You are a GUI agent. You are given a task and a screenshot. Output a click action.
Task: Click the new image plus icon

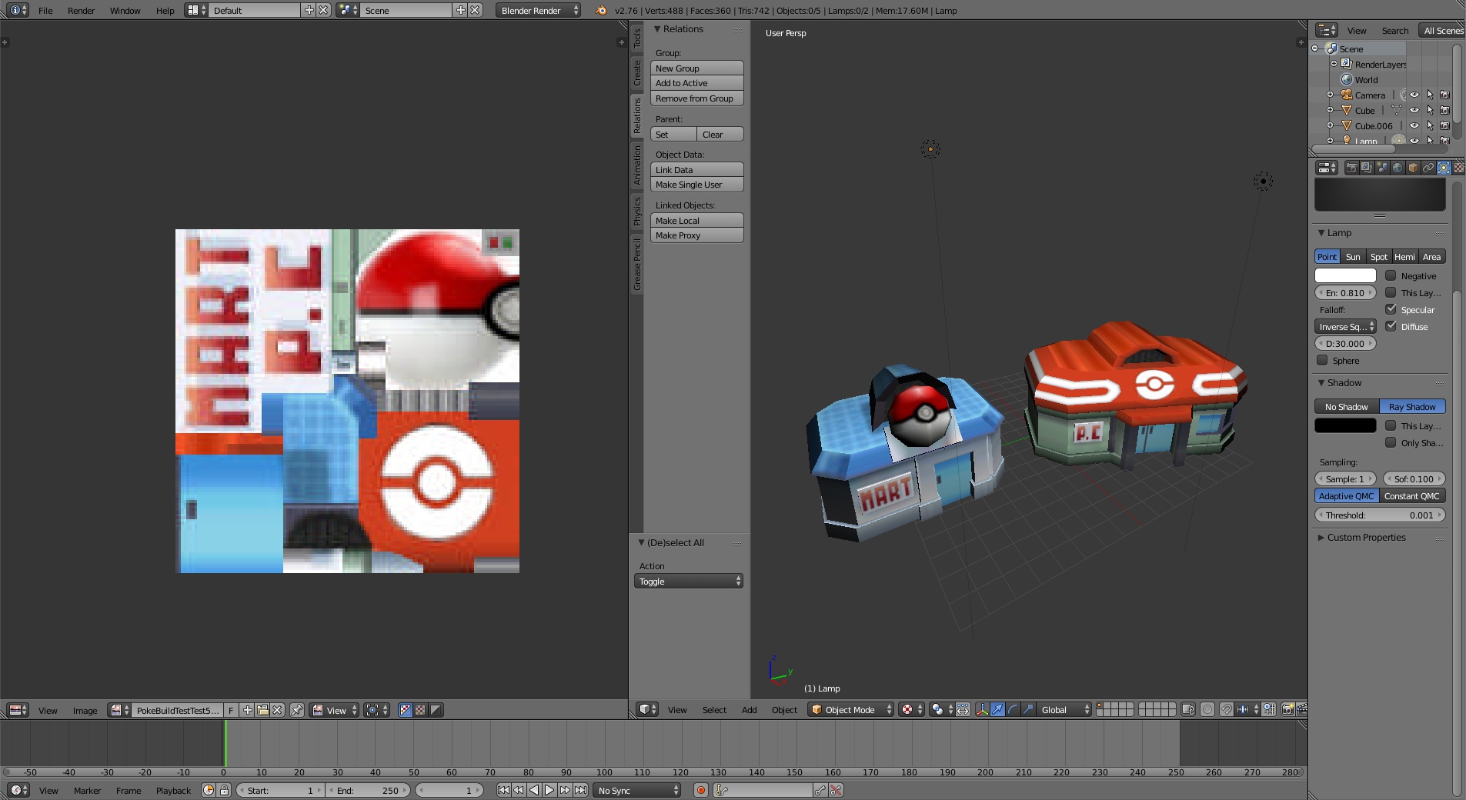pos(248,710)
